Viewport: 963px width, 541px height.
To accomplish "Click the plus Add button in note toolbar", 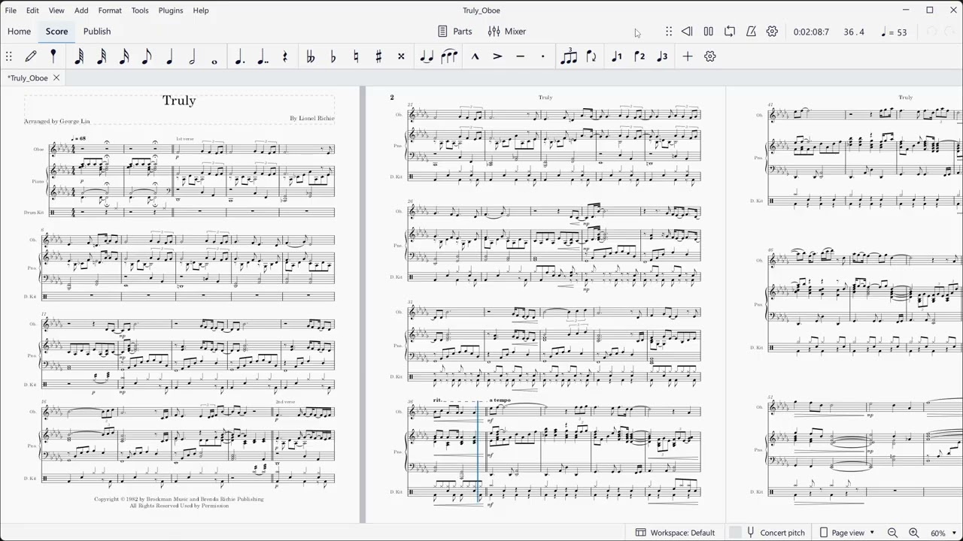I will pyautogui.click(x=688, y=56).
